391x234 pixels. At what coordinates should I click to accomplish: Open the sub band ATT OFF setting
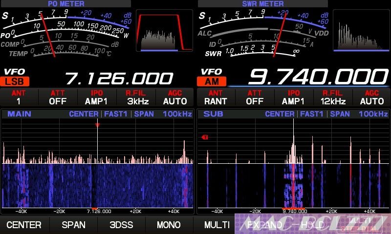pos(255,97)
